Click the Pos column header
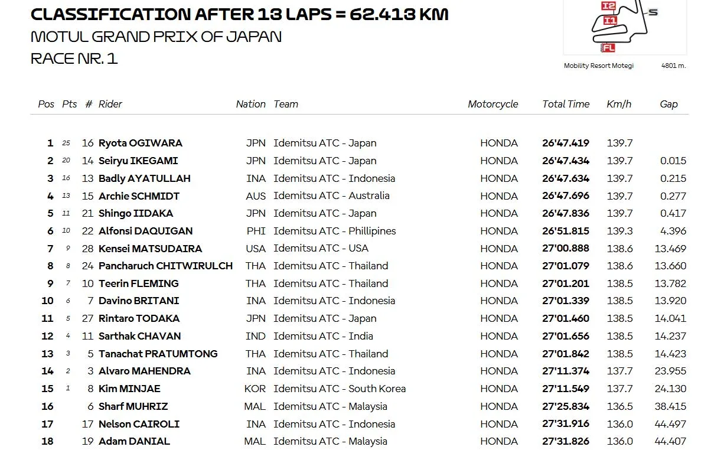Screen dimensions: 711x450 click(x=46, y=104)
